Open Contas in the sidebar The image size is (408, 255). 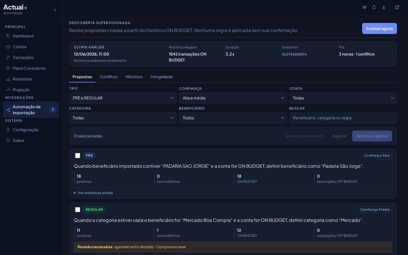click(31, 47)
